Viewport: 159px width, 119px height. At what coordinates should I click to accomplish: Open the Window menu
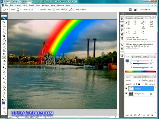pos(60,5)
